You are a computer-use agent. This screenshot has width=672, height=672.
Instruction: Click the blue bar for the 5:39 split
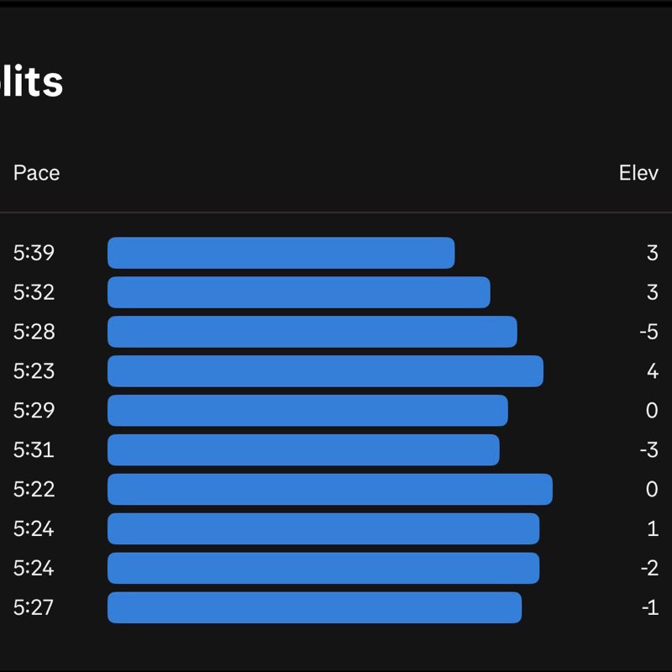pyautogui.click(x=281, y=253)
